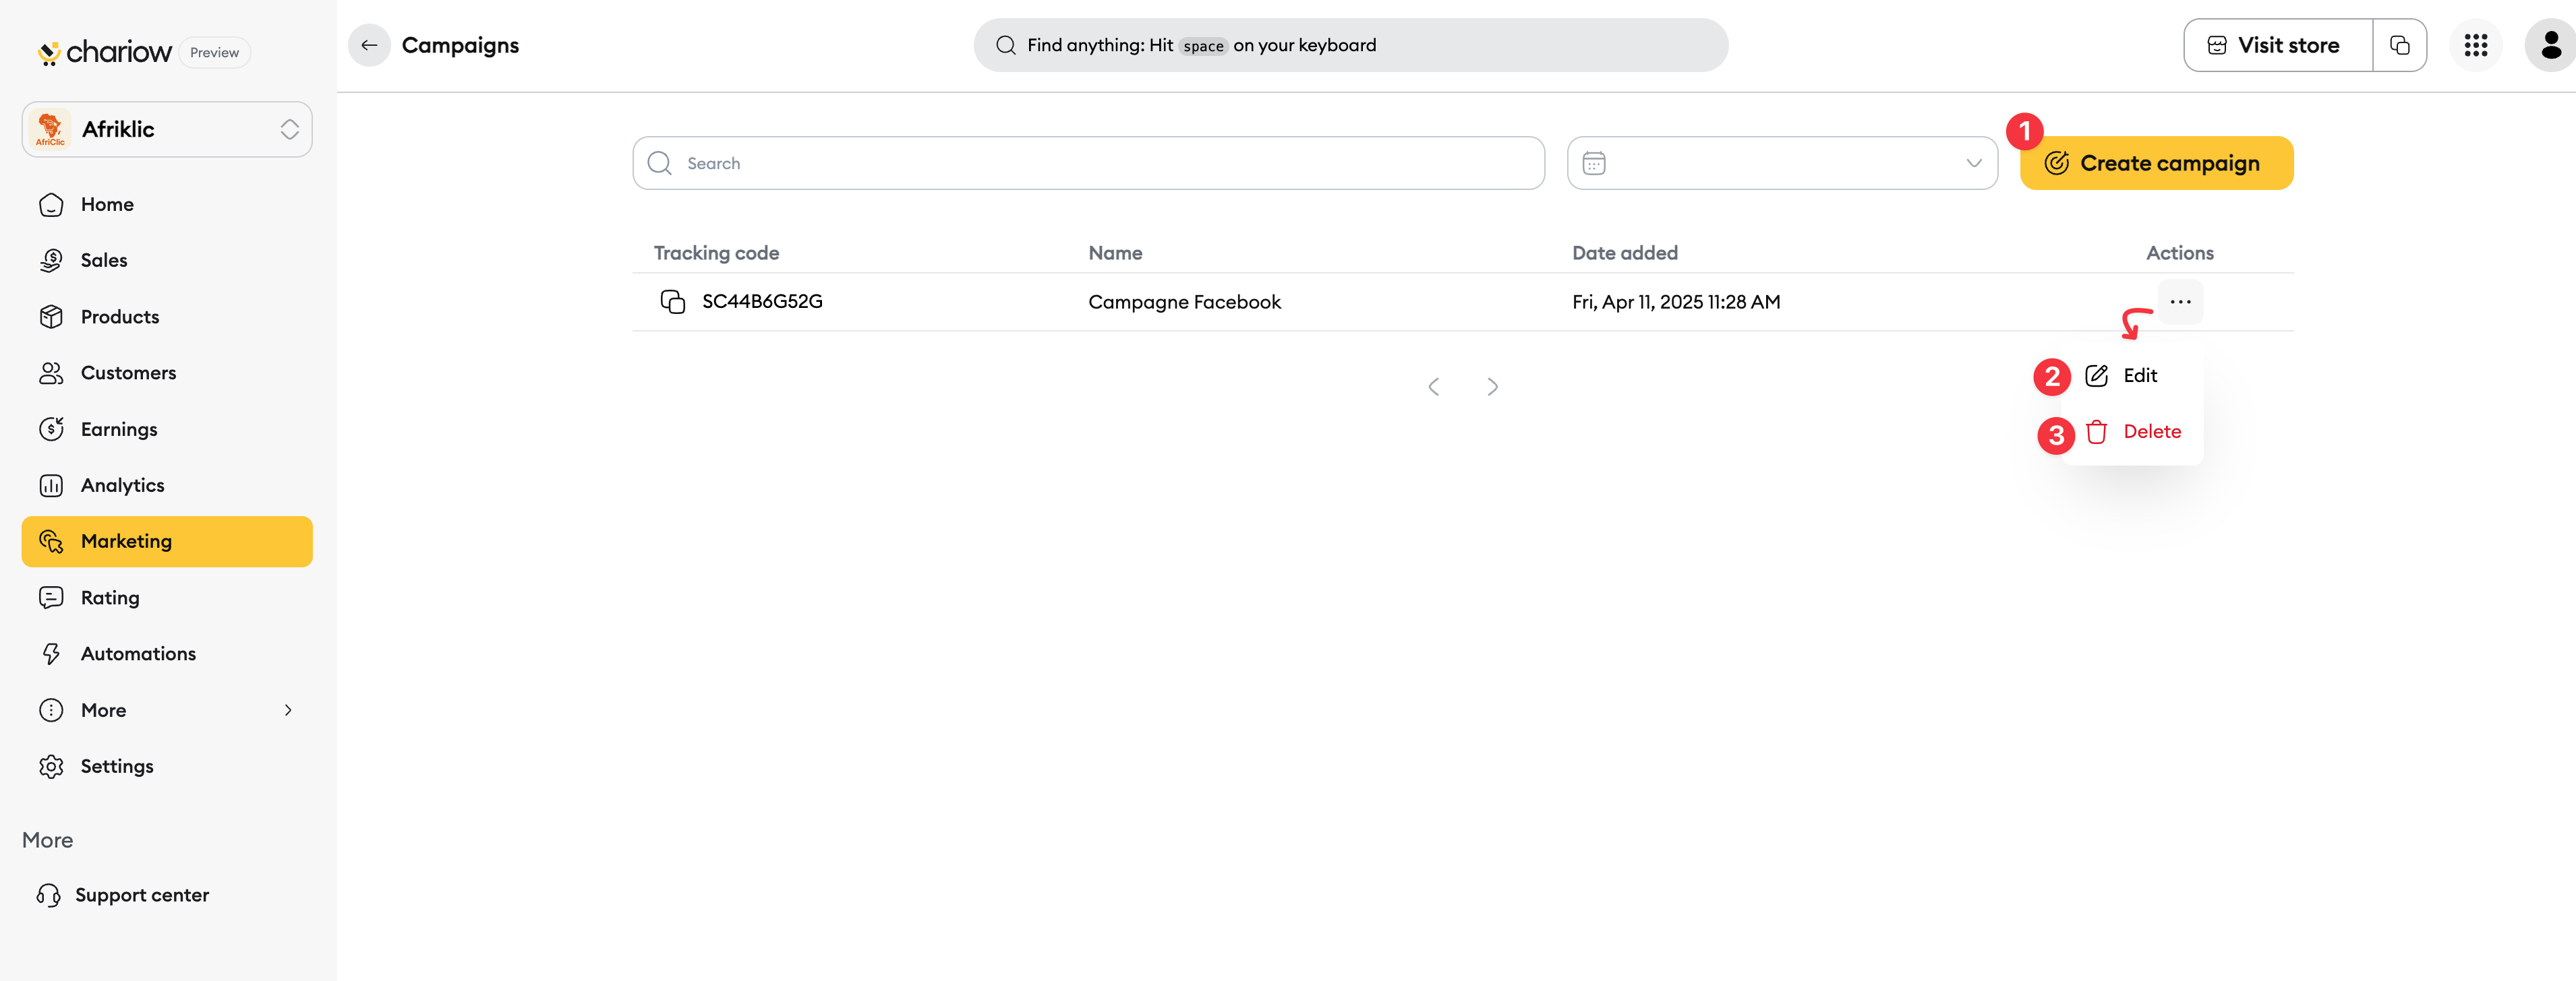
Task: Click Create campaign button
Action: pyautogui.click(x=2156, y=163)
